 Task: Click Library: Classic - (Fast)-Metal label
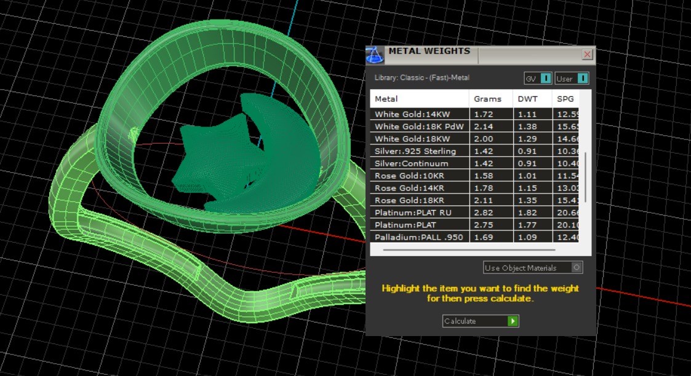coord(421,77)
